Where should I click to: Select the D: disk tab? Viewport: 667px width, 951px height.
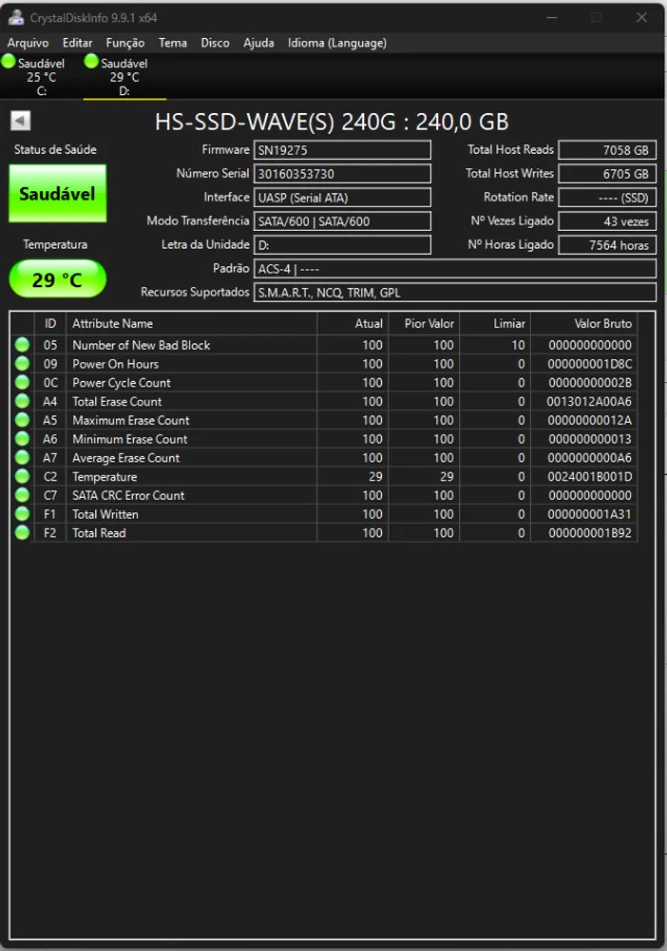point(125,77)
